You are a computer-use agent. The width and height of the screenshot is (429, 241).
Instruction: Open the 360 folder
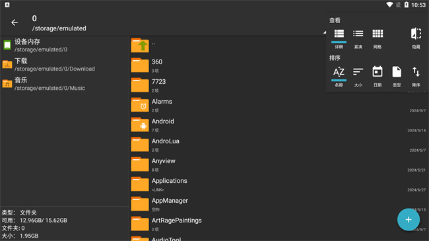pyautogui.click(x=279, y=65)
